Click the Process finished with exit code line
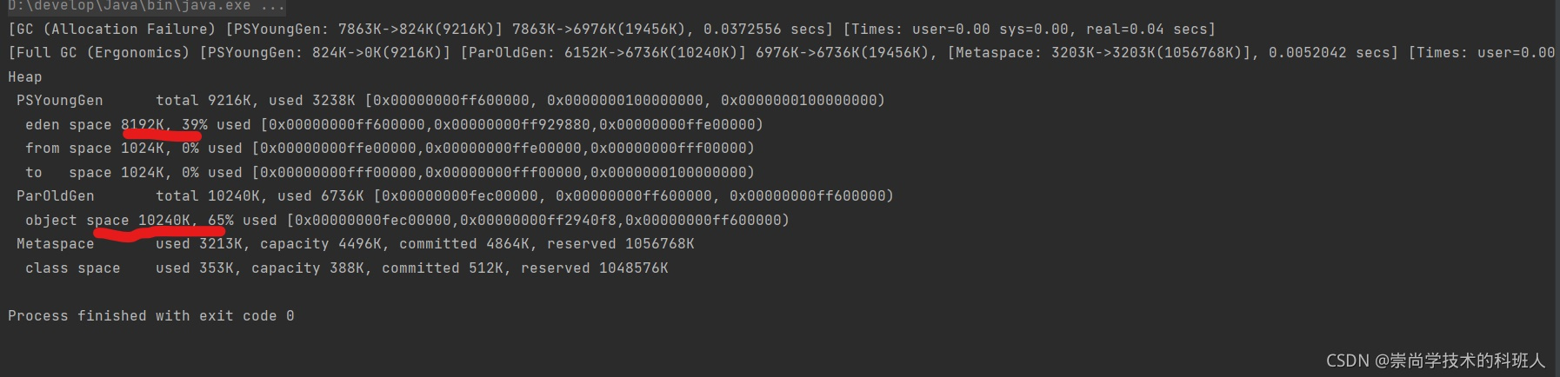The height and width of the screenshot is (377, 1560). coord(150,316)
